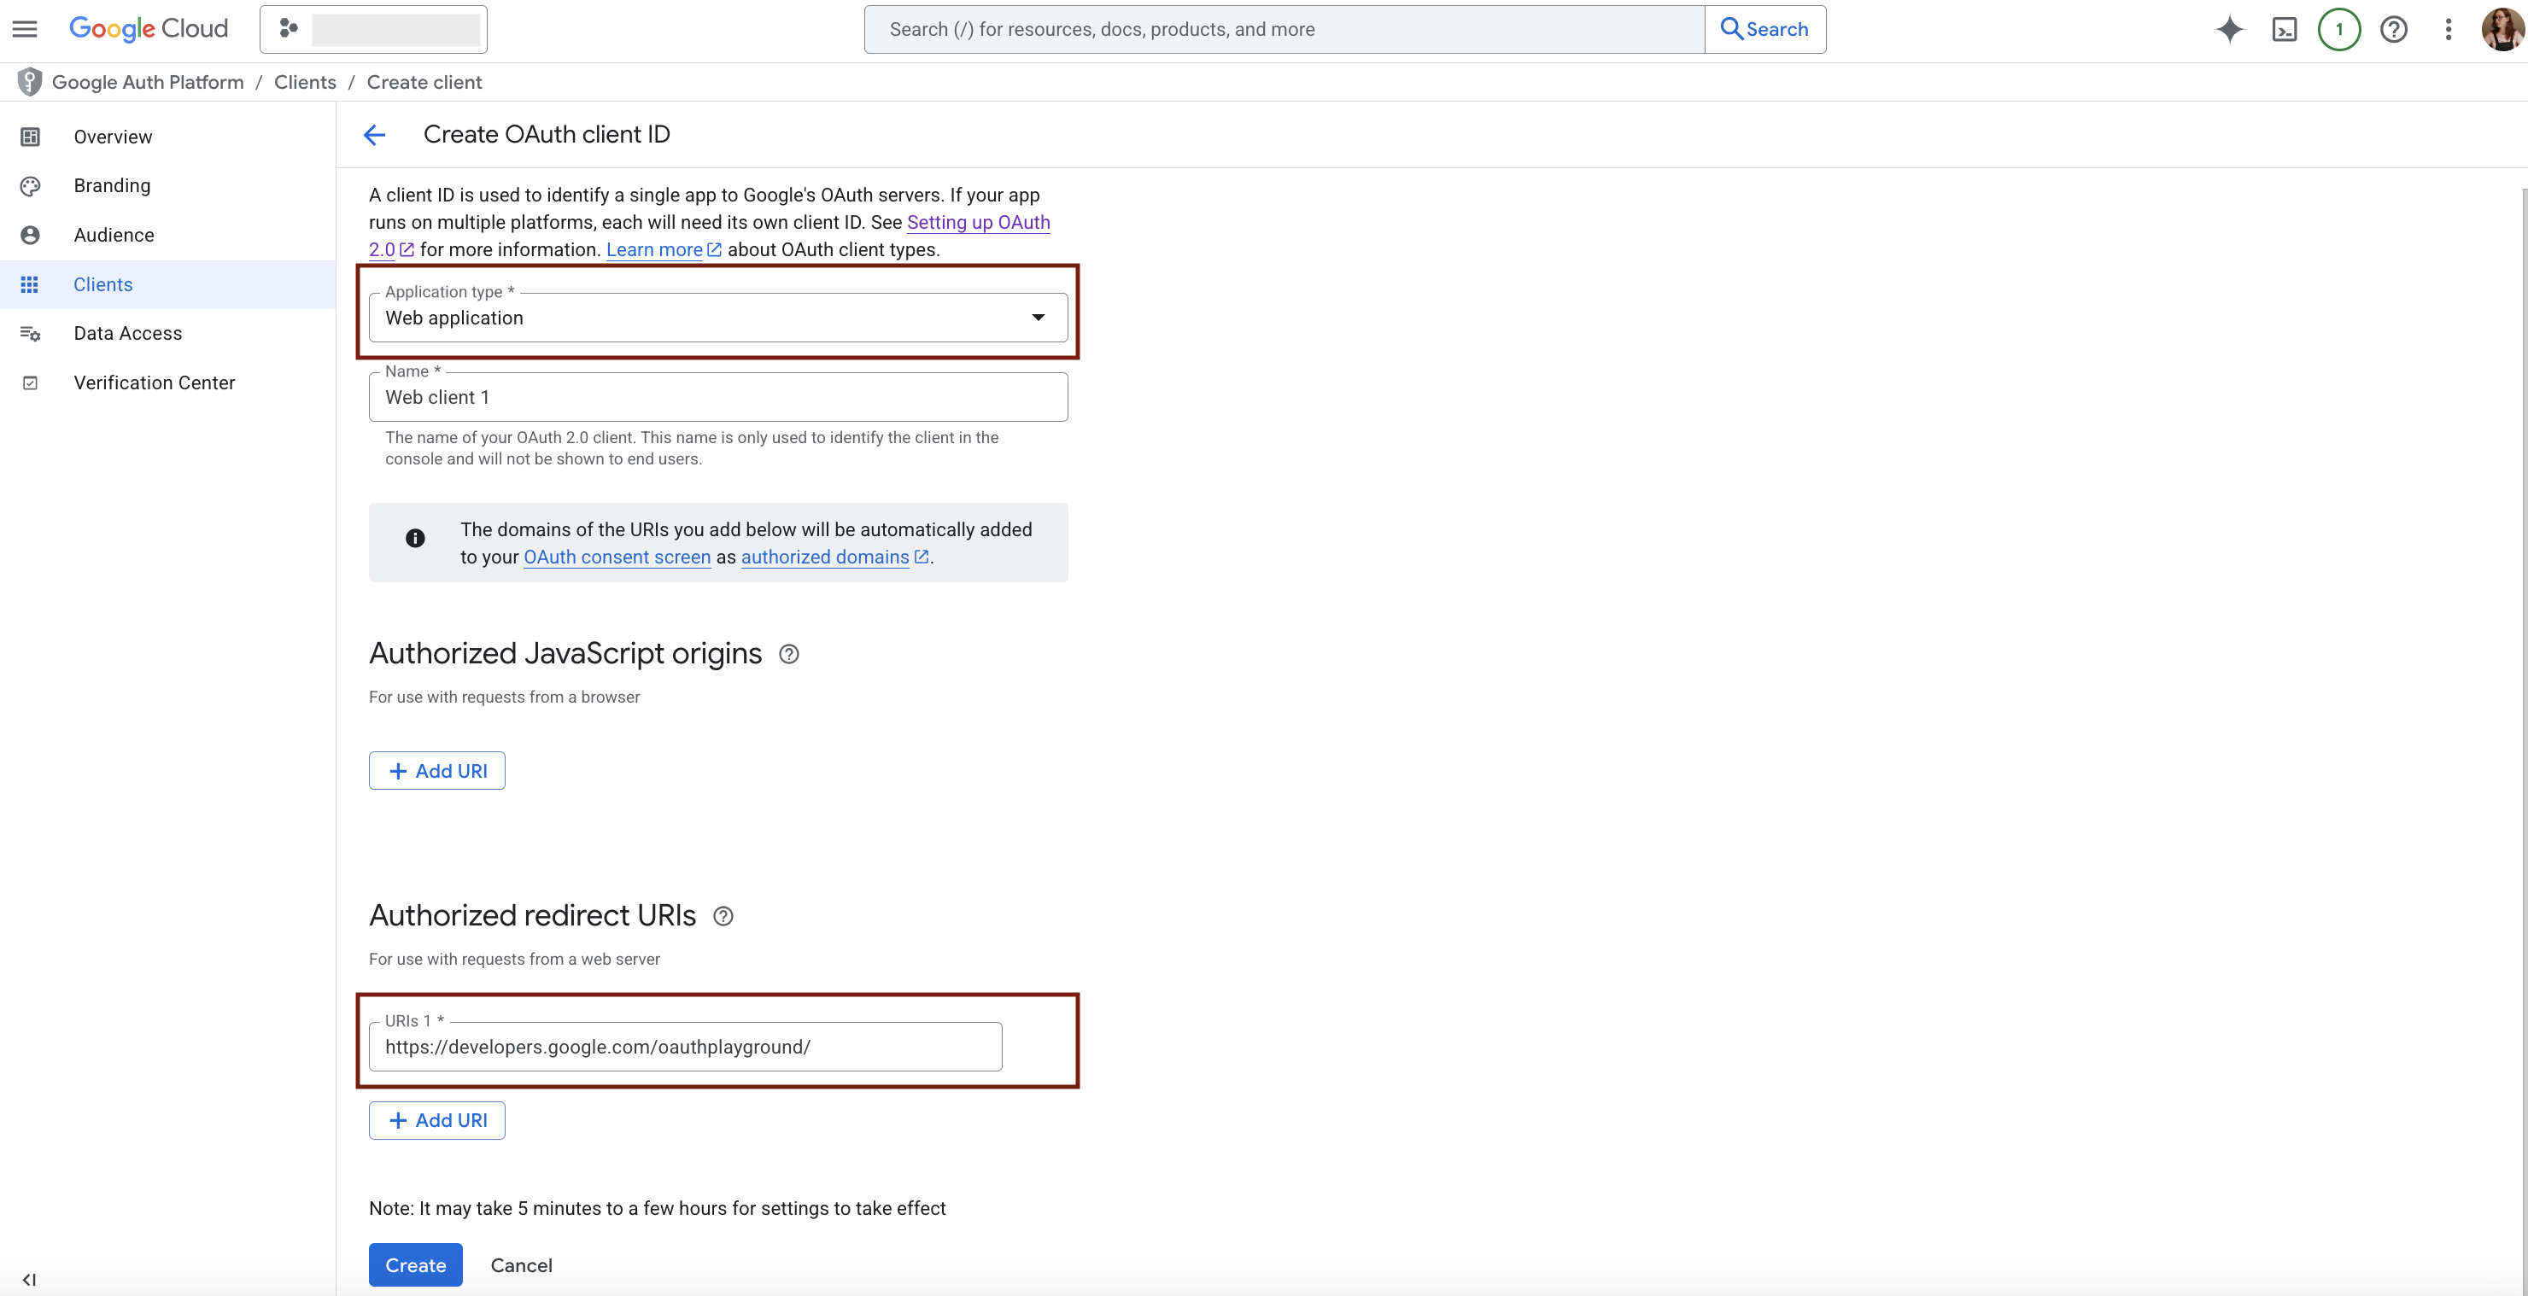Navigate to Clients via breadcrumb
This screenshot has width=2528, height=1296.
pyautogui.click(x=304, y=81)
